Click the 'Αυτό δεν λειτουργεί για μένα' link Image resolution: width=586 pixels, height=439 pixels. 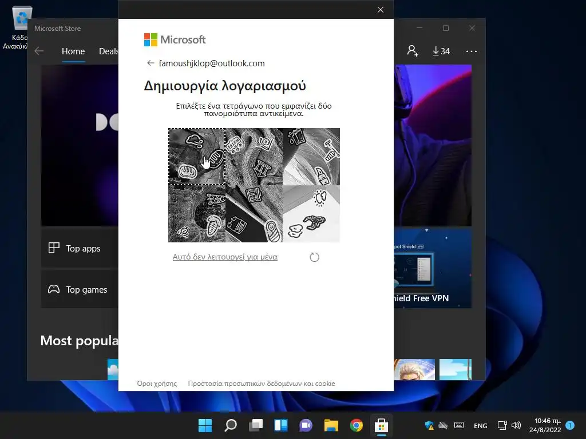225,257
